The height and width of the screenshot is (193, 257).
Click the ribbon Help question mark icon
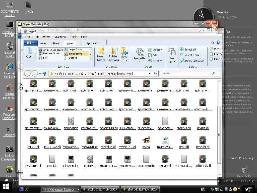(218, 43)
